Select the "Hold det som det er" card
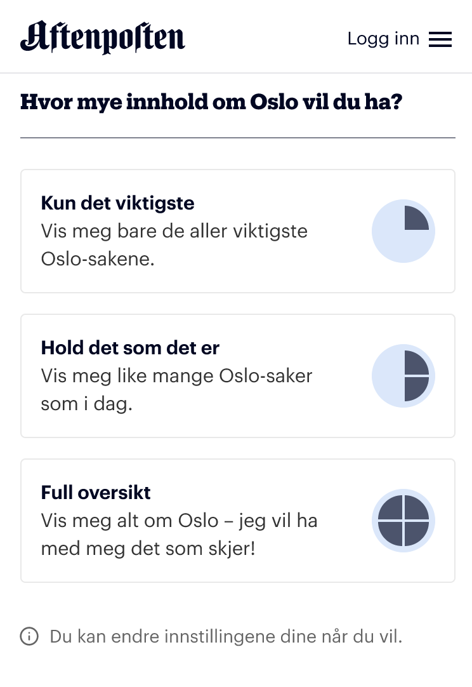This screenshot has width=472, height=687. click(x=238, y=376)
